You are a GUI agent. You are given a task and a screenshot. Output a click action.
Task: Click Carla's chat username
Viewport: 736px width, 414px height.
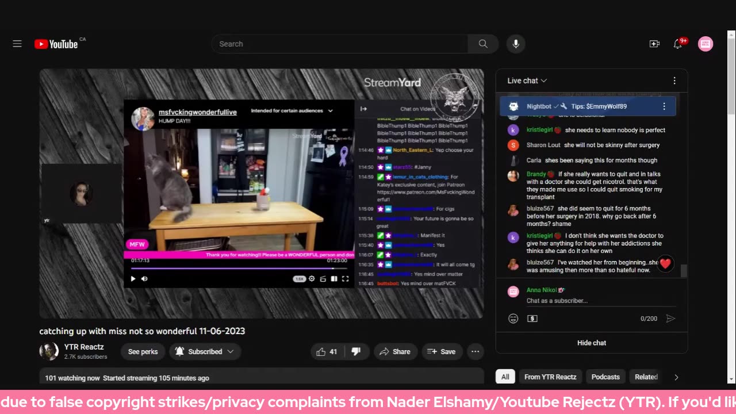(534, 160)
